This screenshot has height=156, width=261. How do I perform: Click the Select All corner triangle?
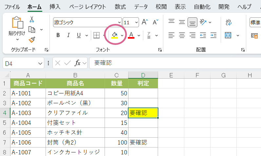(x=7, y=75)
